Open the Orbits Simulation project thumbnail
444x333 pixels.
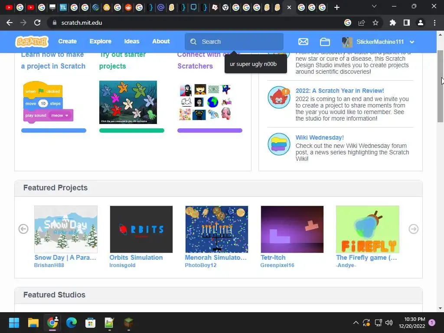click(141, 229)
